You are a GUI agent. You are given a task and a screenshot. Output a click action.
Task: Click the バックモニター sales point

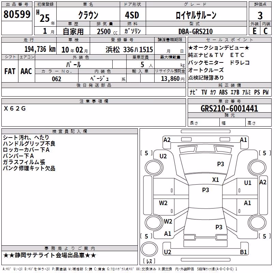pos(206,63)
